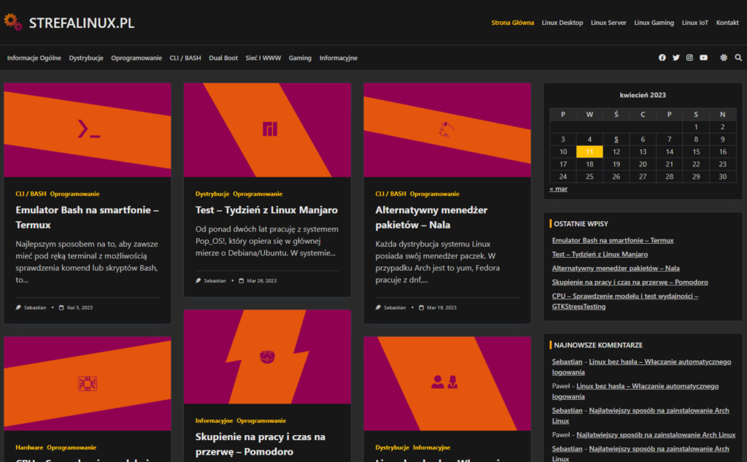Open recent post CPU – Sprawdzenie modelu GTKStressTesting
The width and height of the screenshot is (747, 462).
point(625,301)
